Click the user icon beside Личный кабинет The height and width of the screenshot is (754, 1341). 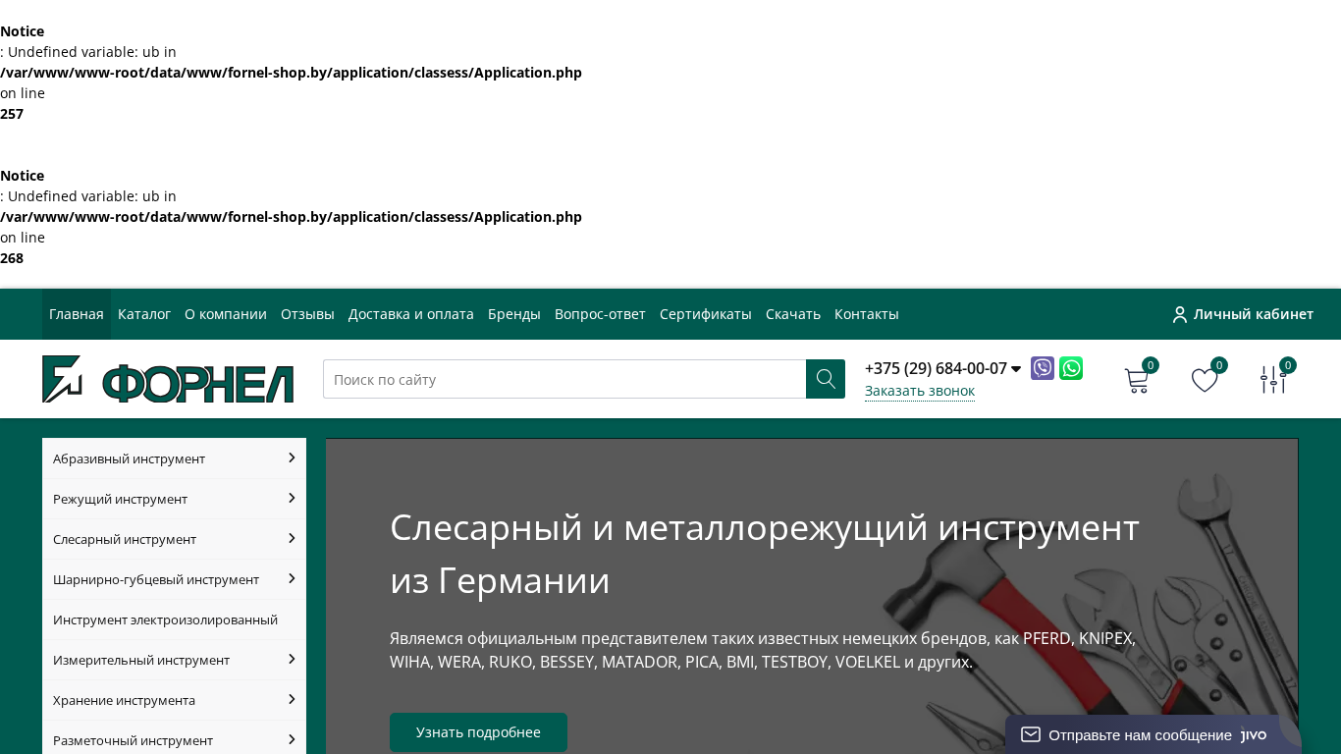click(x=1180, y=314)
